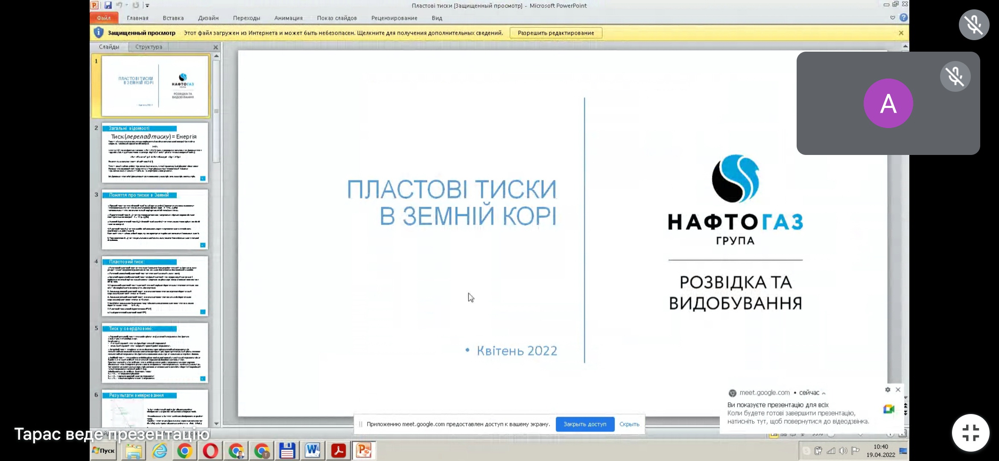Click the Google Meet camera icon in notification
This screenshot has height=461, width=999.
point(889,409)
